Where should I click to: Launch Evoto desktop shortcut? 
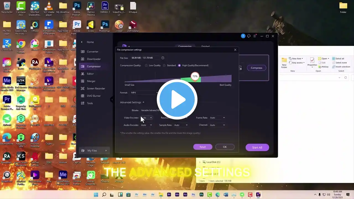pos(91,26)
